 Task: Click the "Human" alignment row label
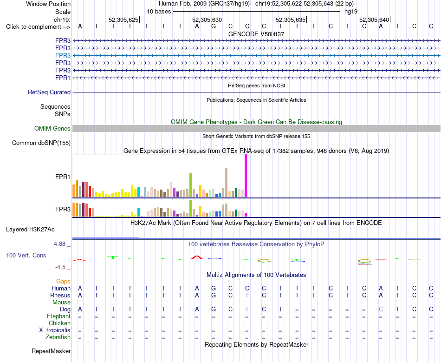click(61, 288)
